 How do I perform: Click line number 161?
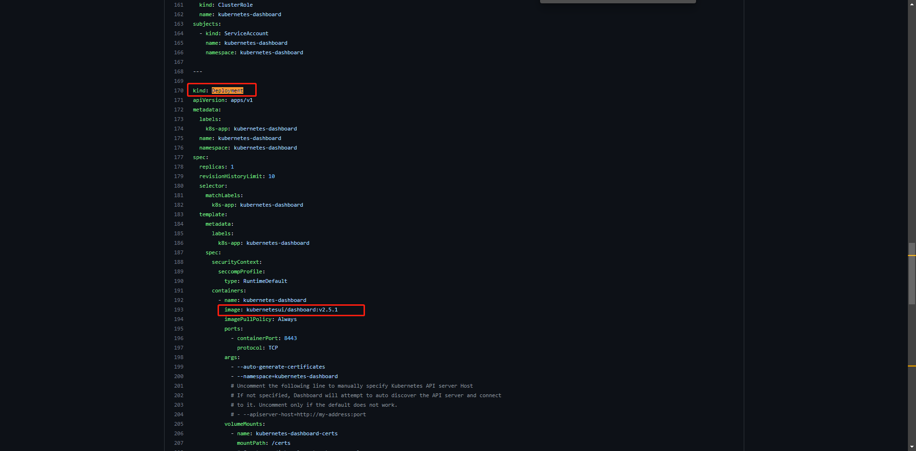tap(178, 5)
